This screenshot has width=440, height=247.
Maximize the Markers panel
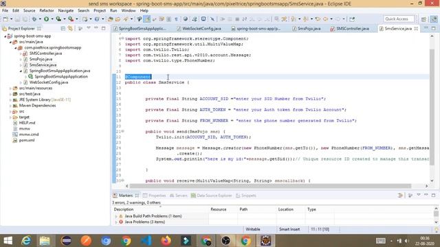pyautogui.click(x=434, y=195)
